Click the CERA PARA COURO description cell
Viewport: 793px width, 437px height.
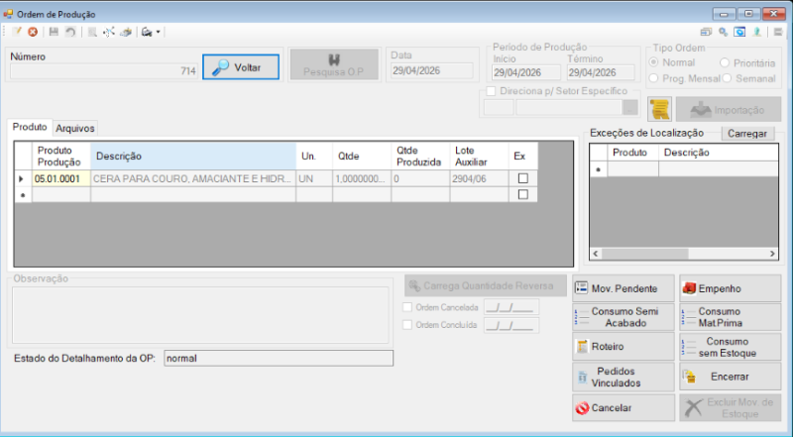(193, 178)
